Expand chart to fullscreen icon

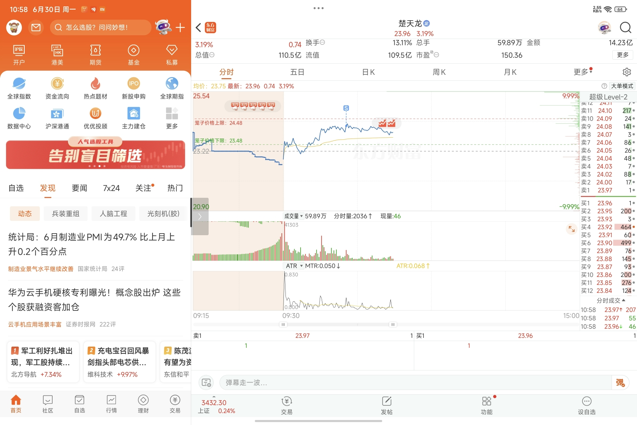coord(572,229)
